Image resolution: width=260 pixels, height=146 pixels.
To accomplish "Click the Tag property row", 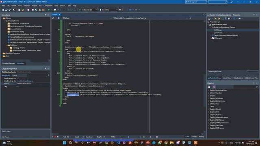I will tap(26, 86).
